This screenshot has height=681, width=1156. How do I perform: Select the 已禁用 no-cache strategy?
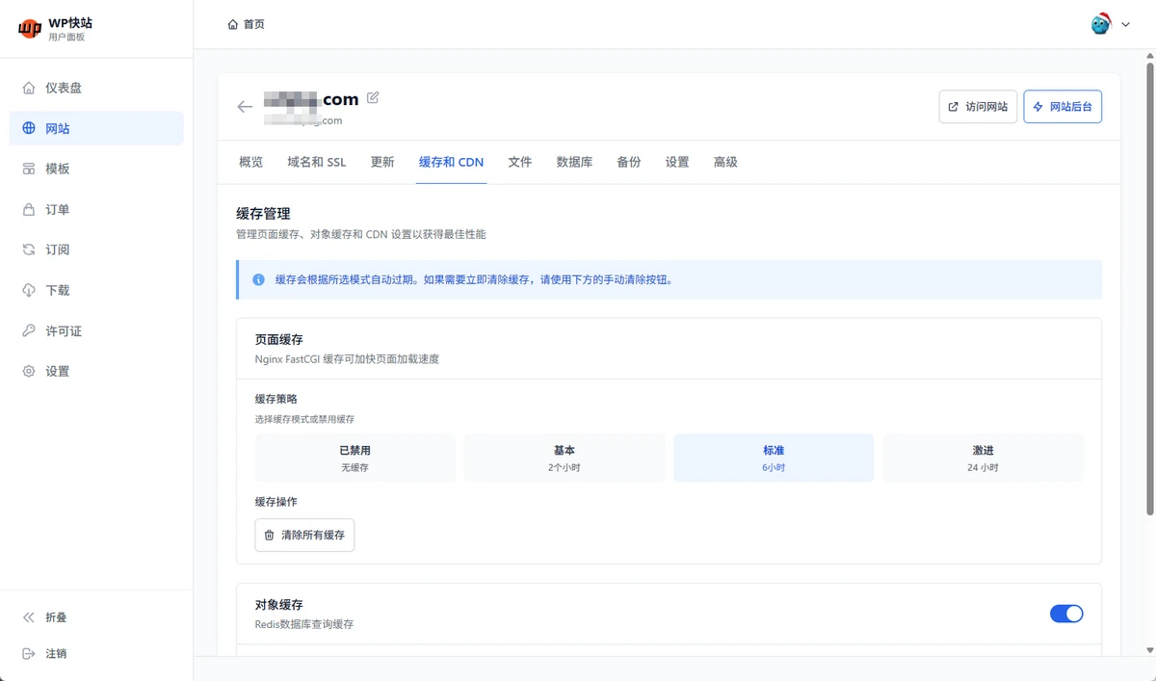(x=355, y=458)
